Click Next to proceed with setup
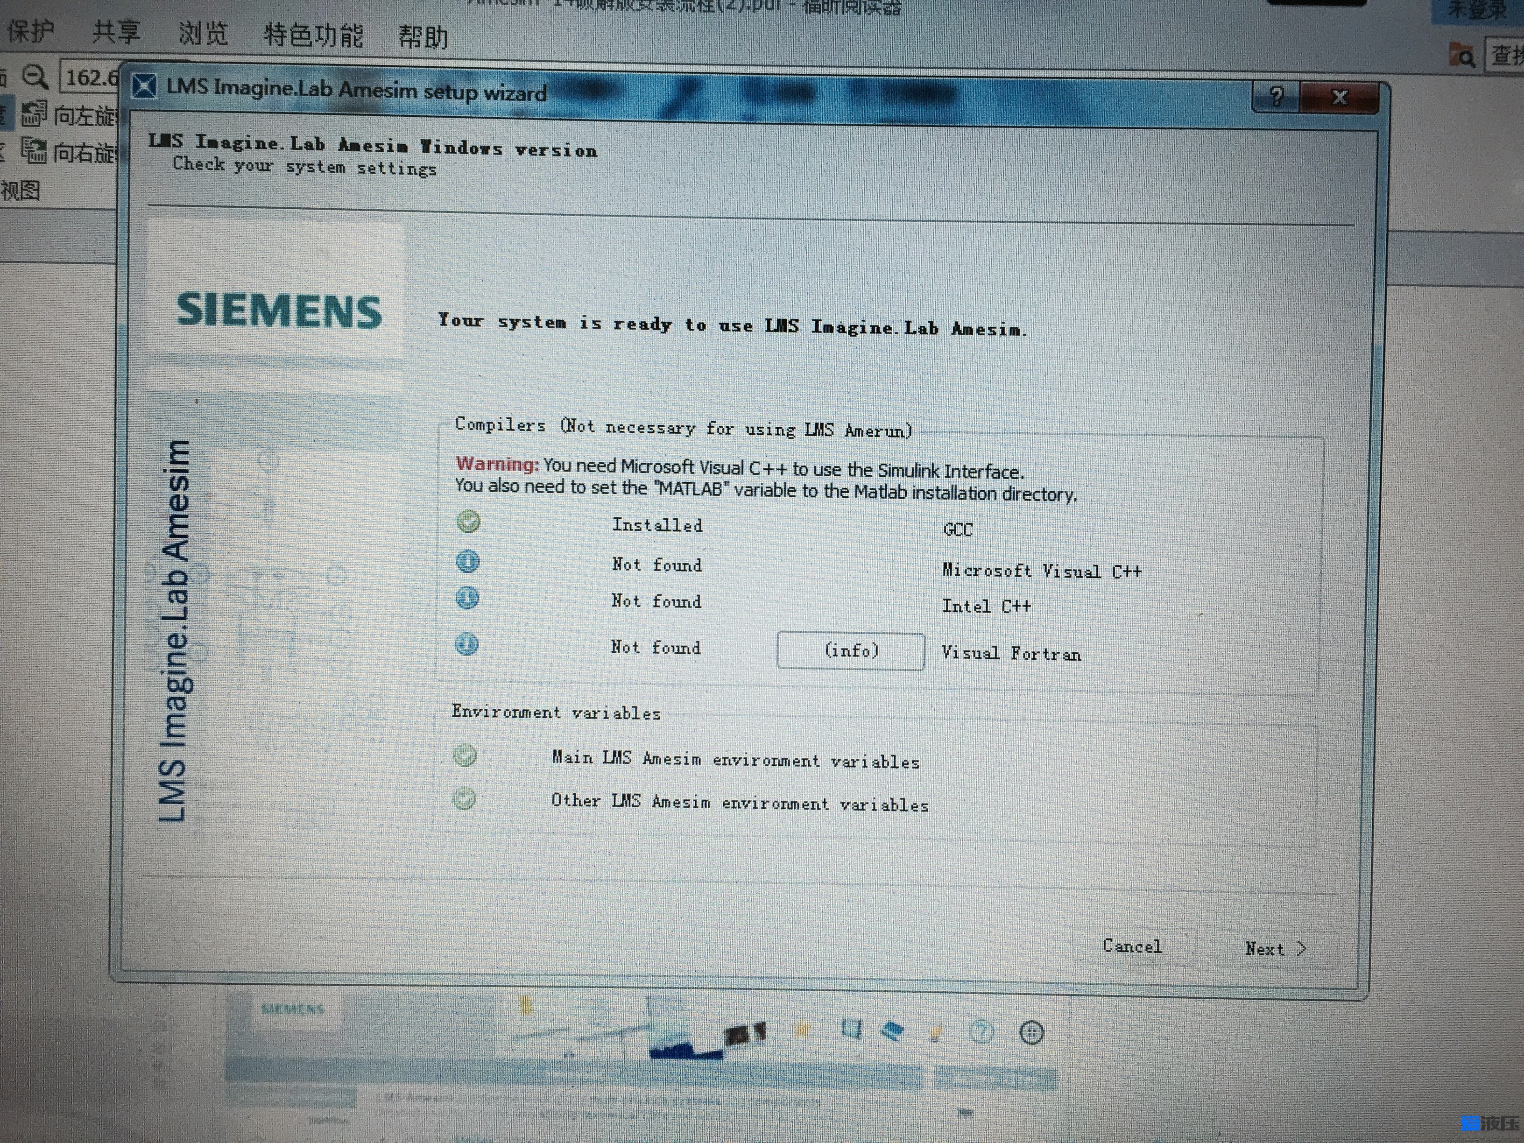 coord(1276,947)
